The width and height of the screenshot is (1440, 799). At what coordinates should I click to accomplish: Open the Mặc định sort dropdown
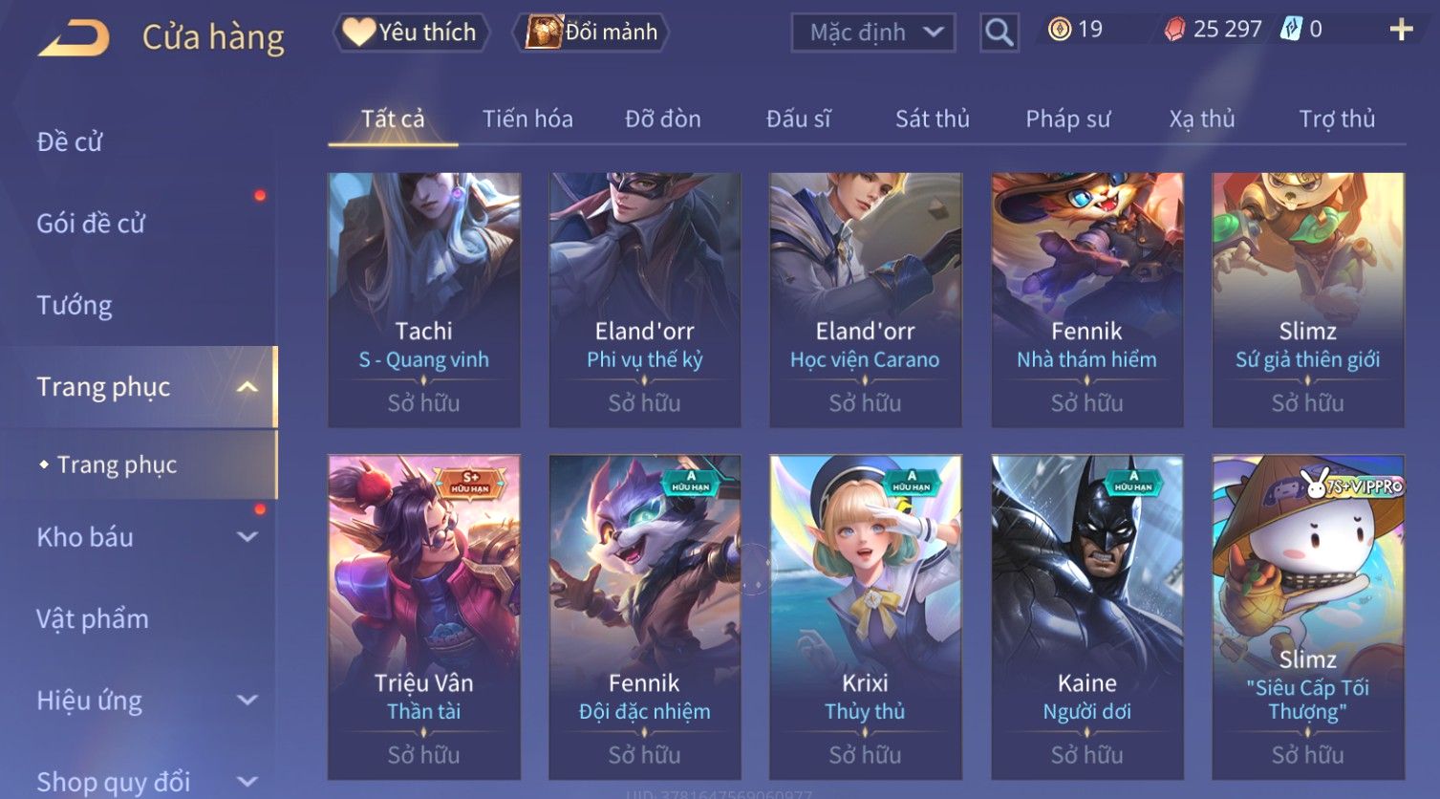click(873, 32)
